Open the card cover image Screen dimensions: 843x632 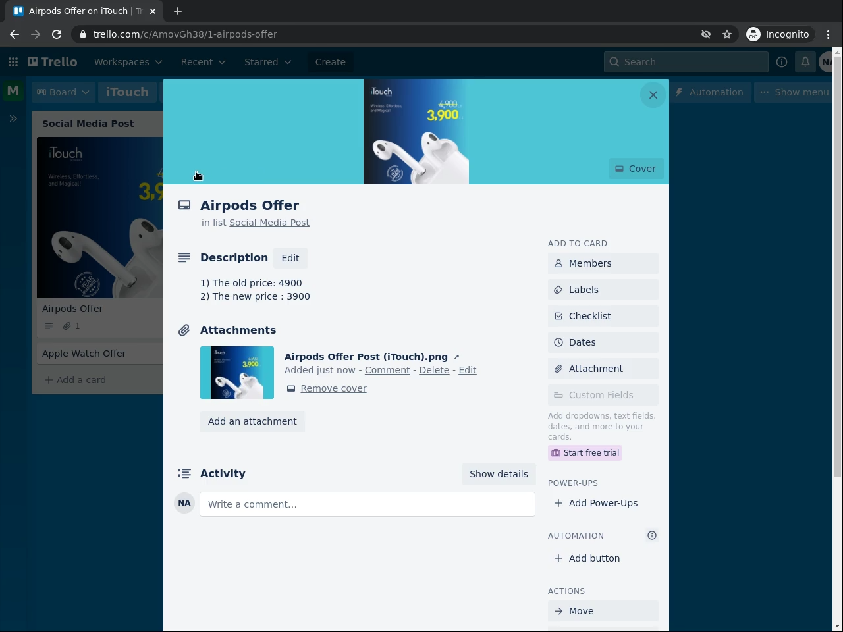click(x=416, y=132)
